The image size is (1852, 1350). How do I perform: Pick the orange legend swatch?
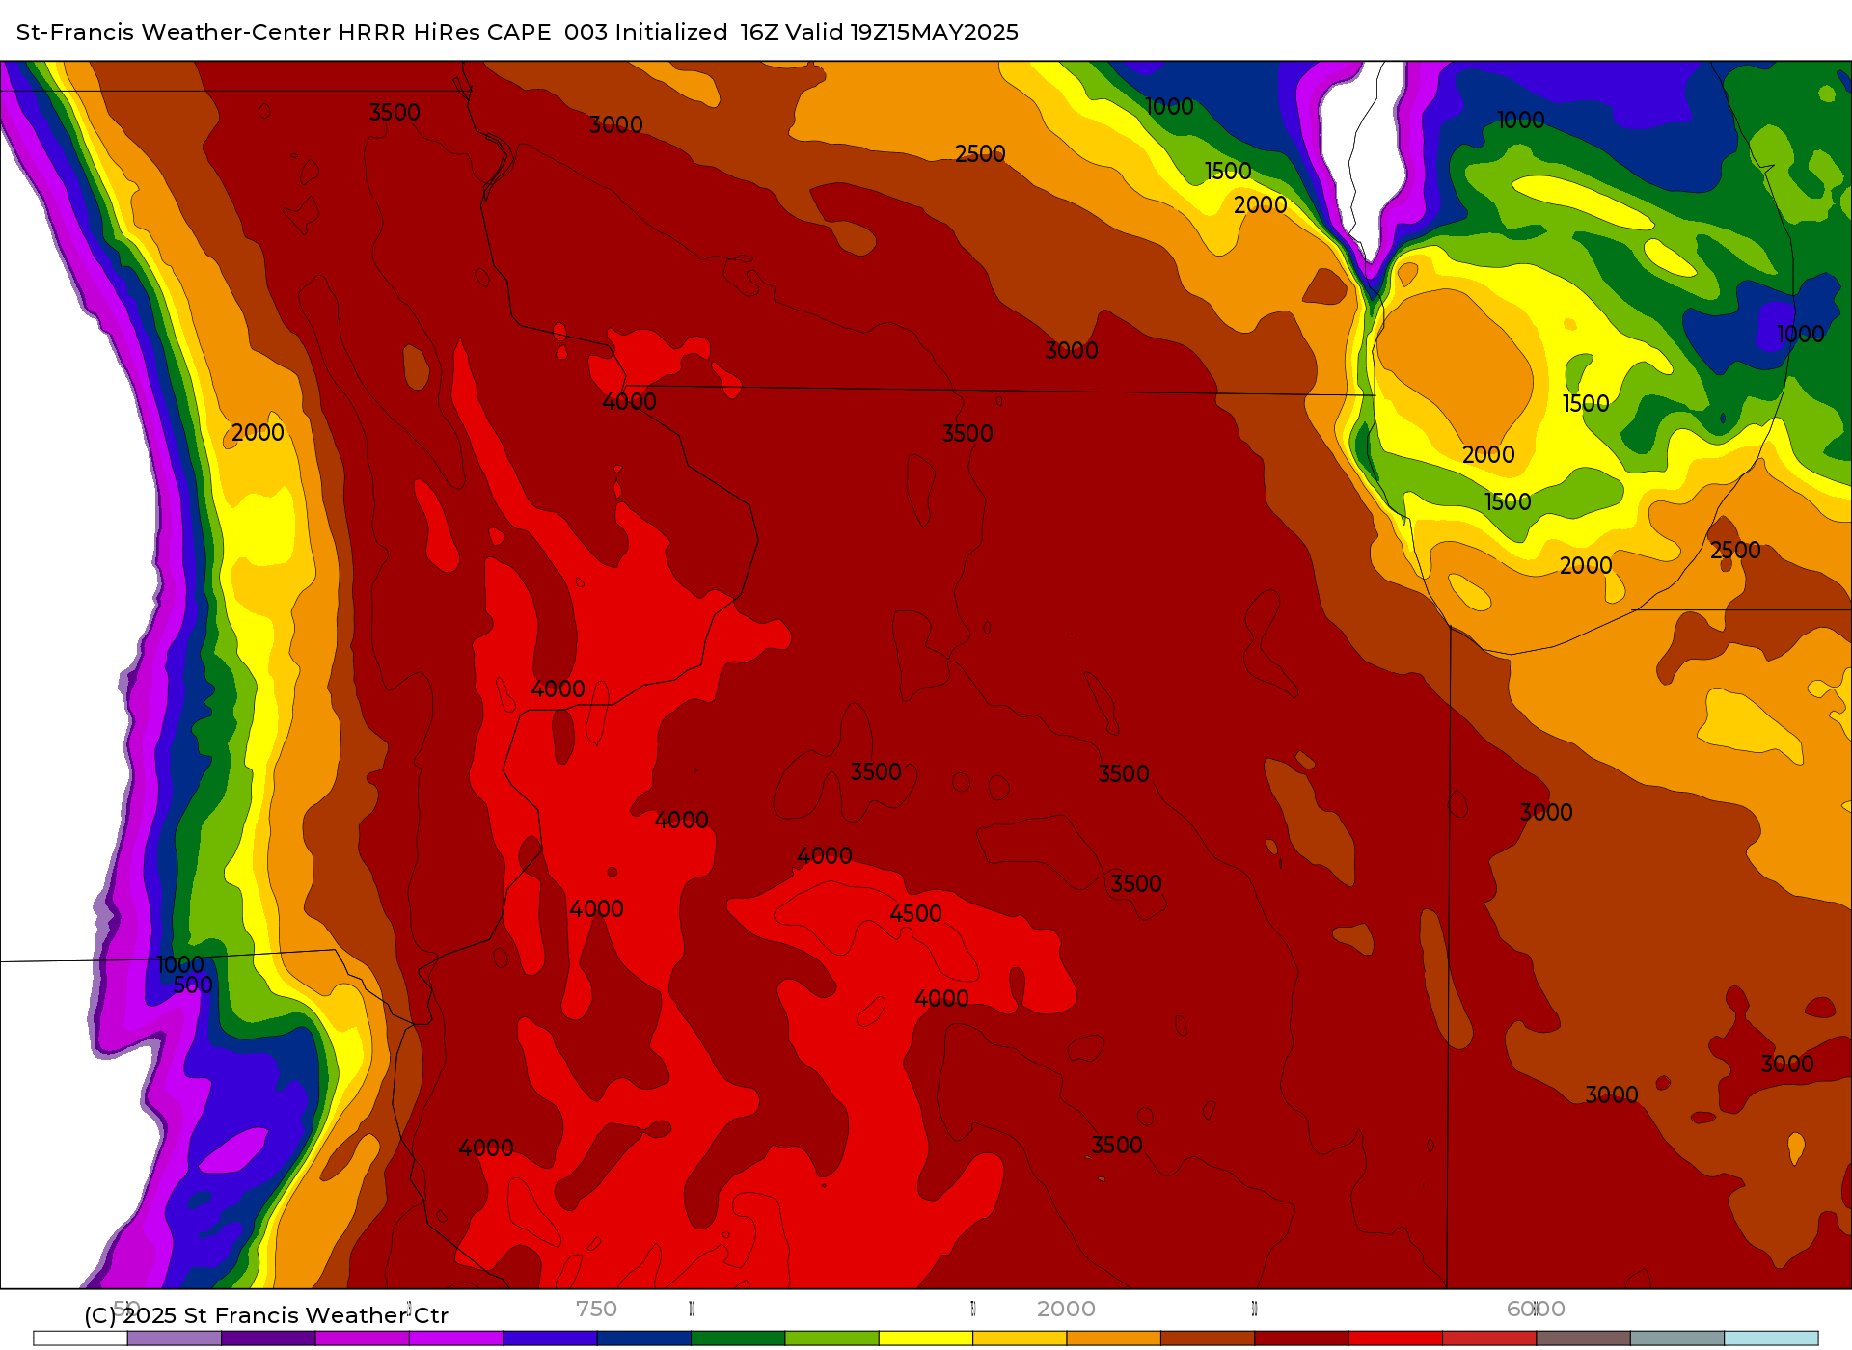click(x=1113, y=1337)
